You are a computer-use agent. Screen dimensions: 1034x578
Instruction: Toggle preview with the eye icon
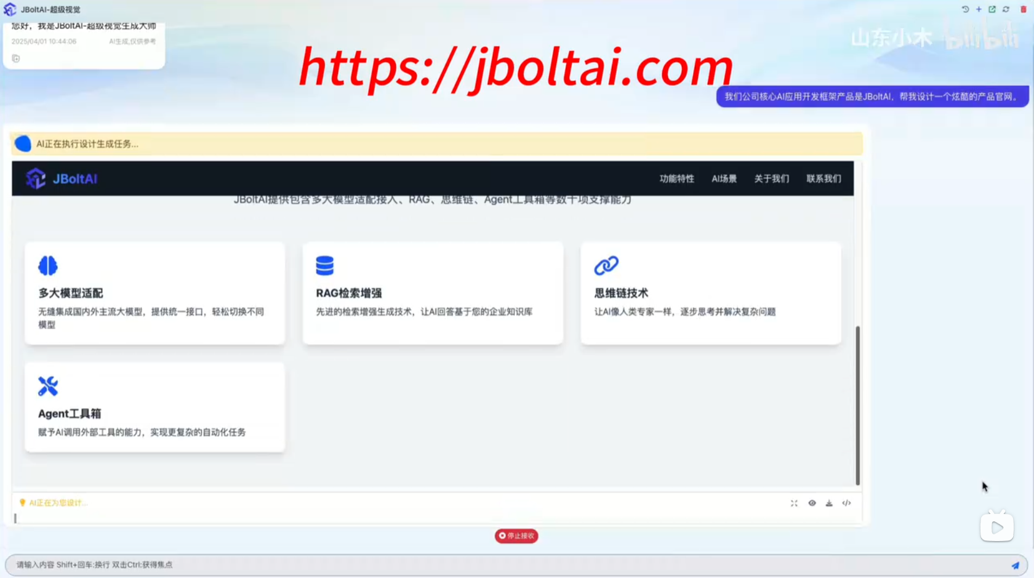pyautogui.click(x=812, y=503)
